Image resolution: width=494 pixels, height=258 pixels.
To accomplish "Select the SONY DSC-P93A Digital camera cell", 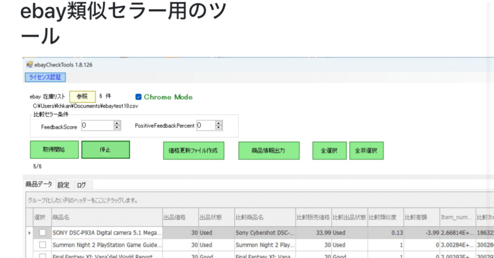I will point(106,233).
